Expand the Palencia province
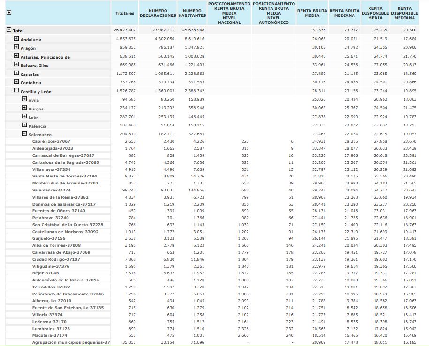Image resolution: width=429 pixels, height=346 pixels. (x=24, y=125)
